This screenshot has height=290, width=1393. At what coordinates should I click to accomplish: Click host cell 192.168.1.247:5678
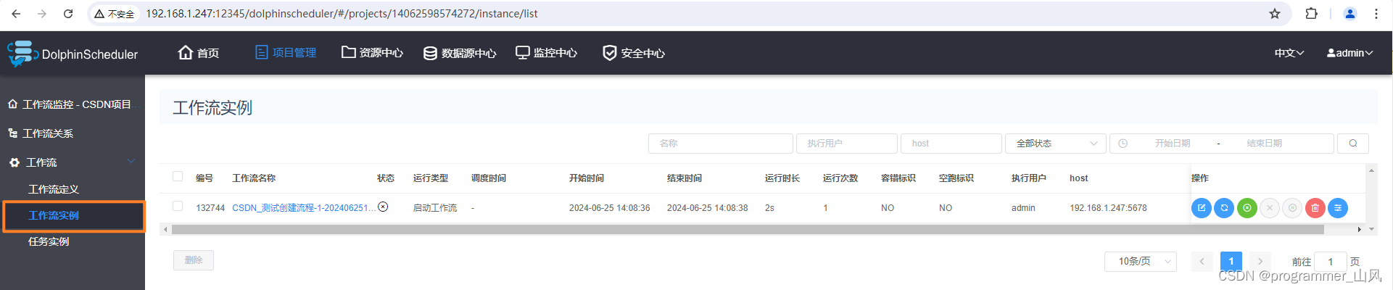[1108, 208]
